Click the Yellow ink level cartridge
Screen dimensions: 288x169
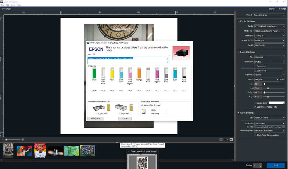tap(112, 73)
